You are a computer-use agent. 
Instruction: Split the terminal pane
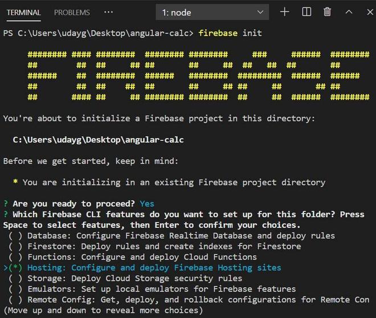coord(306,12)
